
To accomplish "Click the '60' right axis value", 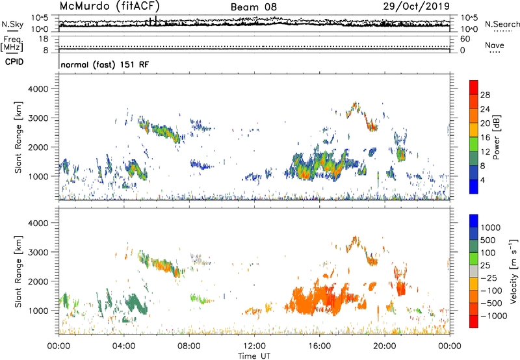I will point(465,39).
